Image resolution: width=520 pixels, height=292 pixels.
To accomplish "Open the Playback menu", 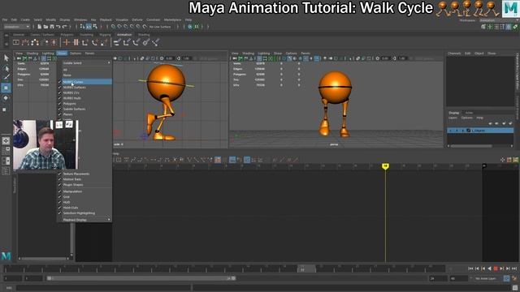I will (x=106, y=19).
